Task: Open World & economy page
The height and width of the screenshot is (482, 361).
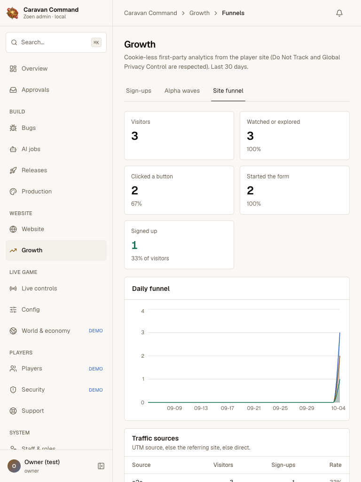Action: [x=56, y=331]
